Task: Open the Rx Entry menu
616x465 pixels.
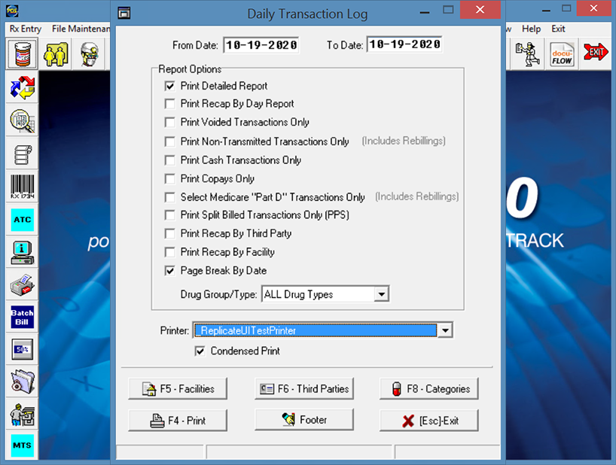Action: [26, 29]
